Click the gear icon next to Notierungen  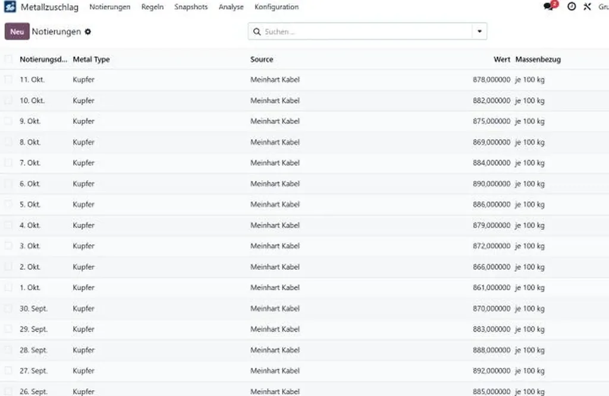pyautogui.click(x=88, y=32)
